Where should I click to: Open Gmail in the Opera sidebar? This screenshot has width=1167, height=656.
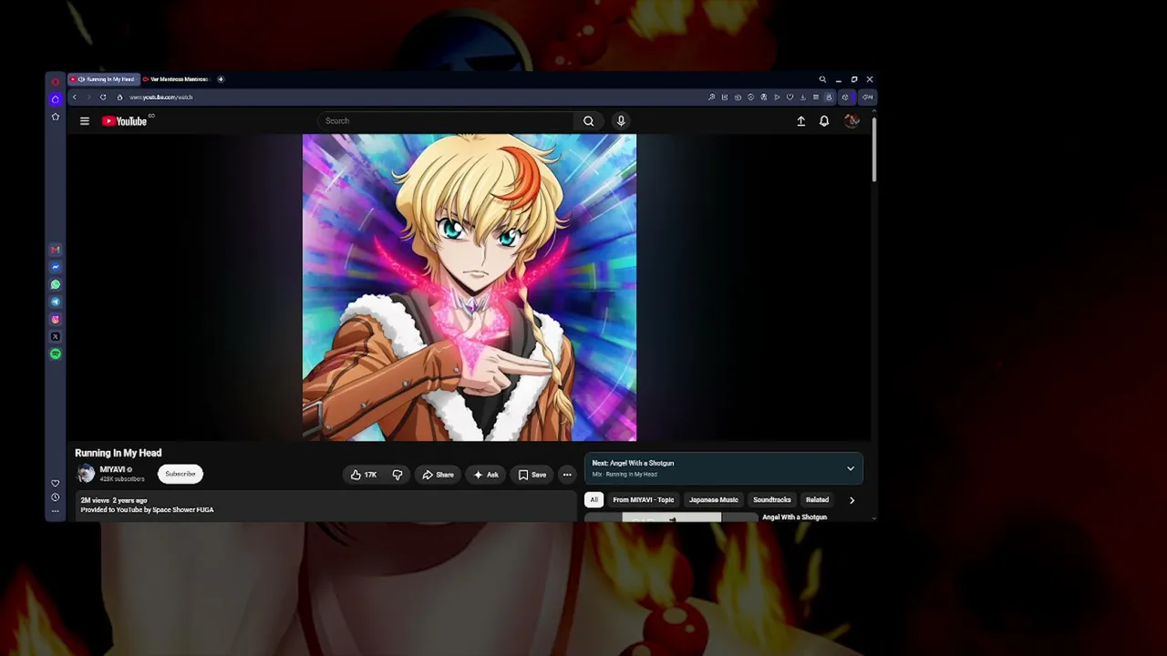click(x=56, y=250)
